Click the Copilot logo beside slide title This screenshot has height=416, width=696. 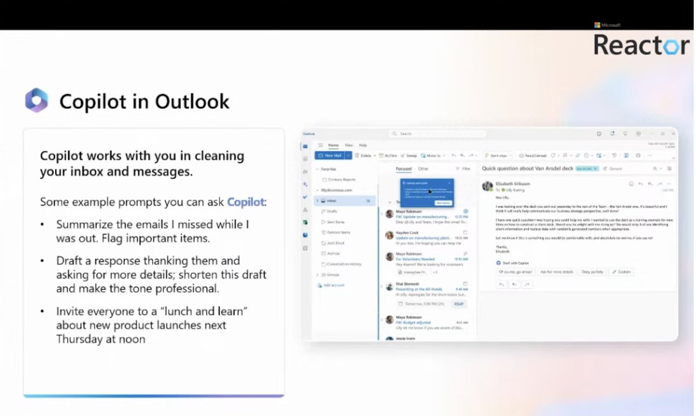36,100
